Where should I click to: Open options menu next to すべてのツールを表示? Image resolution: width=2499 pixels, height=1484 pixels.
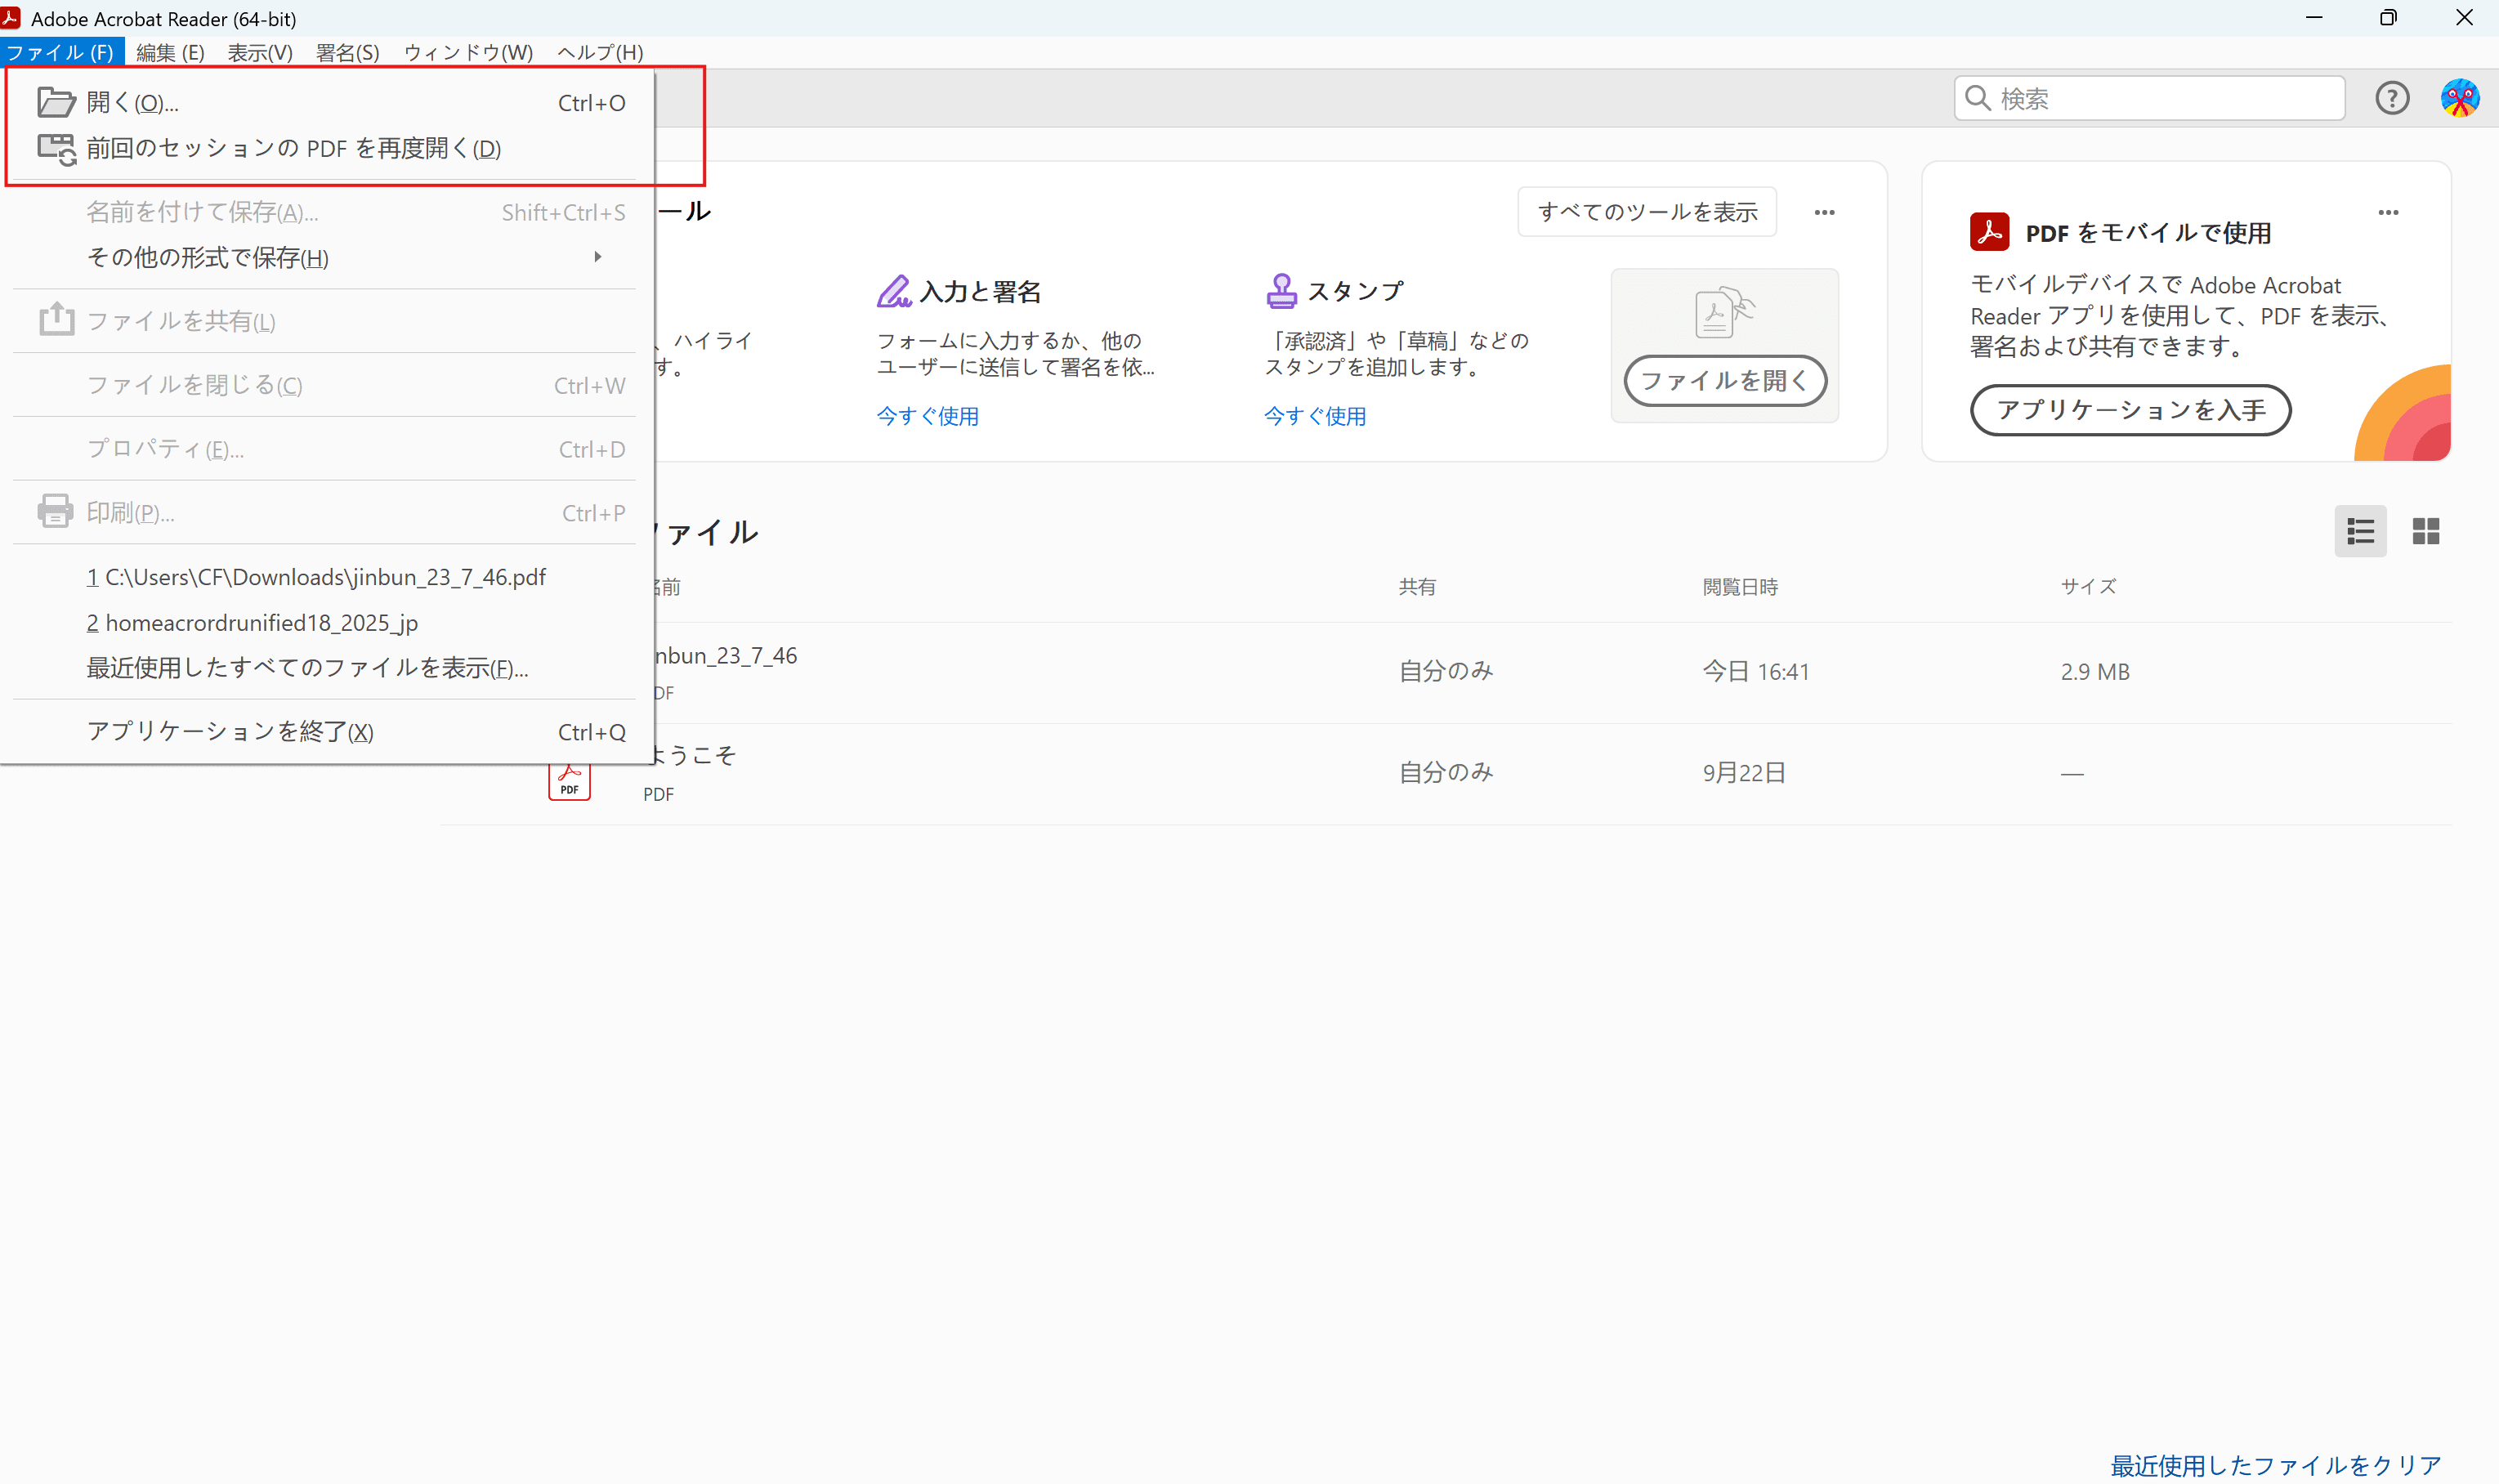click(x=1823, y=212)
